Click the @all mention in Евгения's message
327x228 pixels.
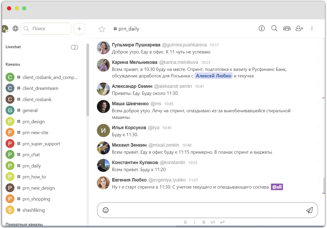pos(277,186)
